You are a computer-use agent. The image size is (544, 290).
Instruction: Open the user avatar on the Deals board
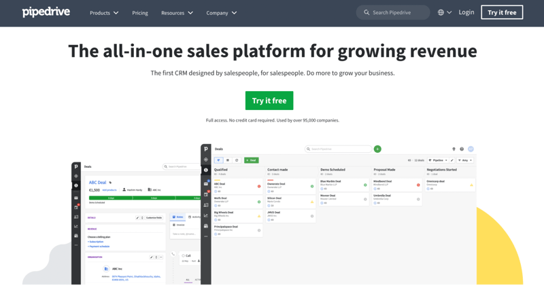471,149
